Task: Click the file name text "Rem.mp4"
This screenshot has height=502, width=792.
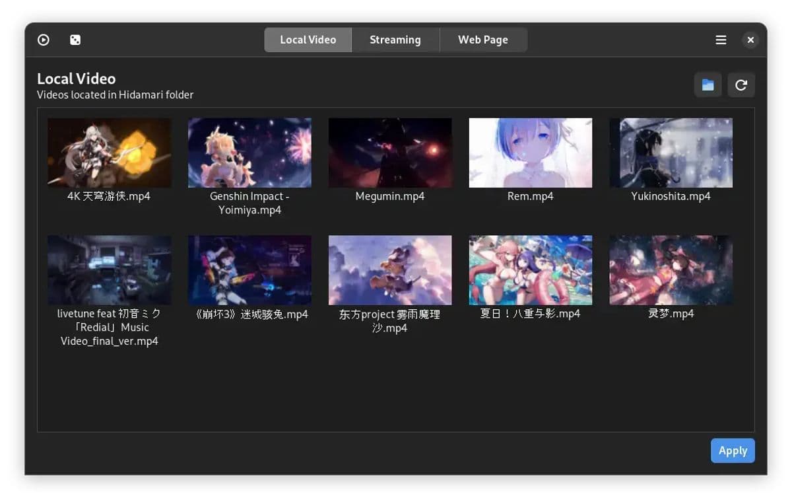Action: click(531, 196)
